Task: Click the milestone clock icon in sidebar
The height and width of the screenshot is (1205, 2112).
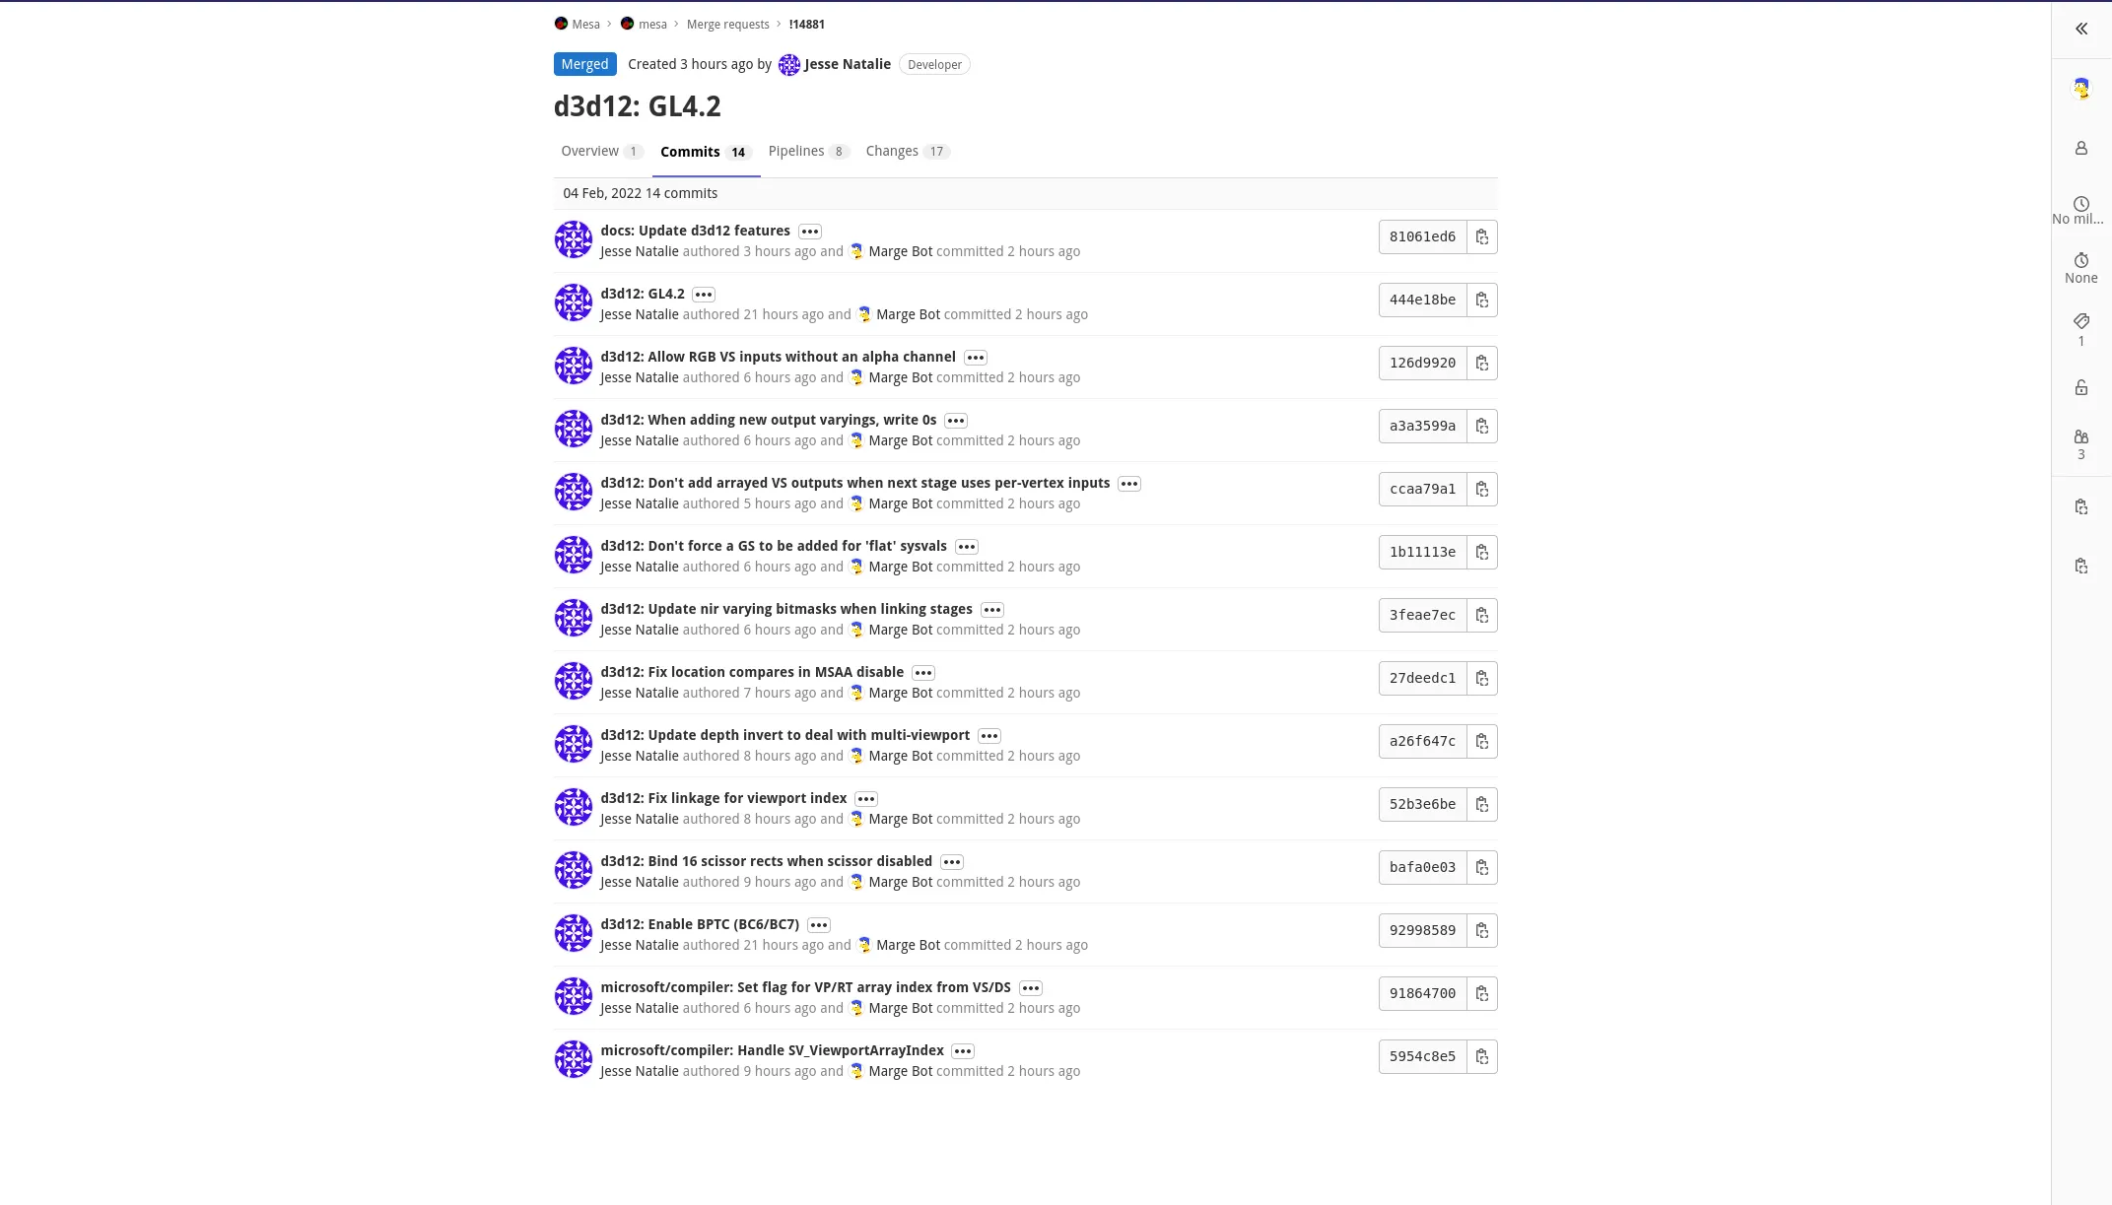Action: click(x=2080, y=203)
